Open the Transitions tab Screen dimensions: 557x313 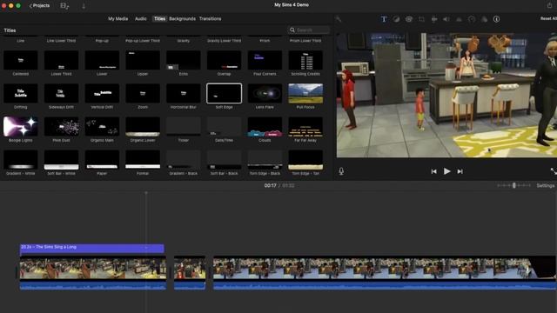(x=210, y=19)
